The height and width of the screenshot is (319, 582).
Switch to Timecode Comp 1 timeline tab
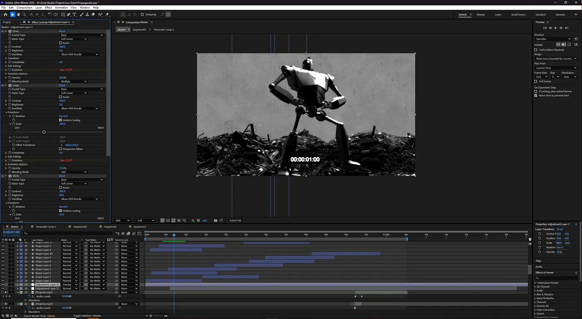46,227
